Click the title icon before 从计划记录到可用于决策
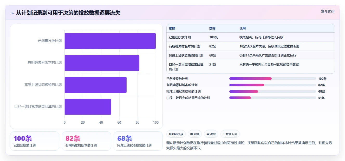This screenshot has width=345, height=161. (12, 13)
